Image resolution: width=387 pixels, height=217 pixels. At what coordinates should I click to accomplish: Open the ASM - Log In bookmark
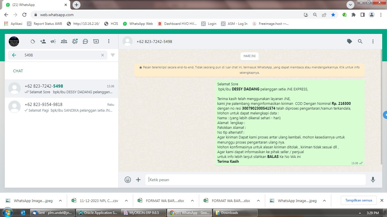[x=234, y=24]
